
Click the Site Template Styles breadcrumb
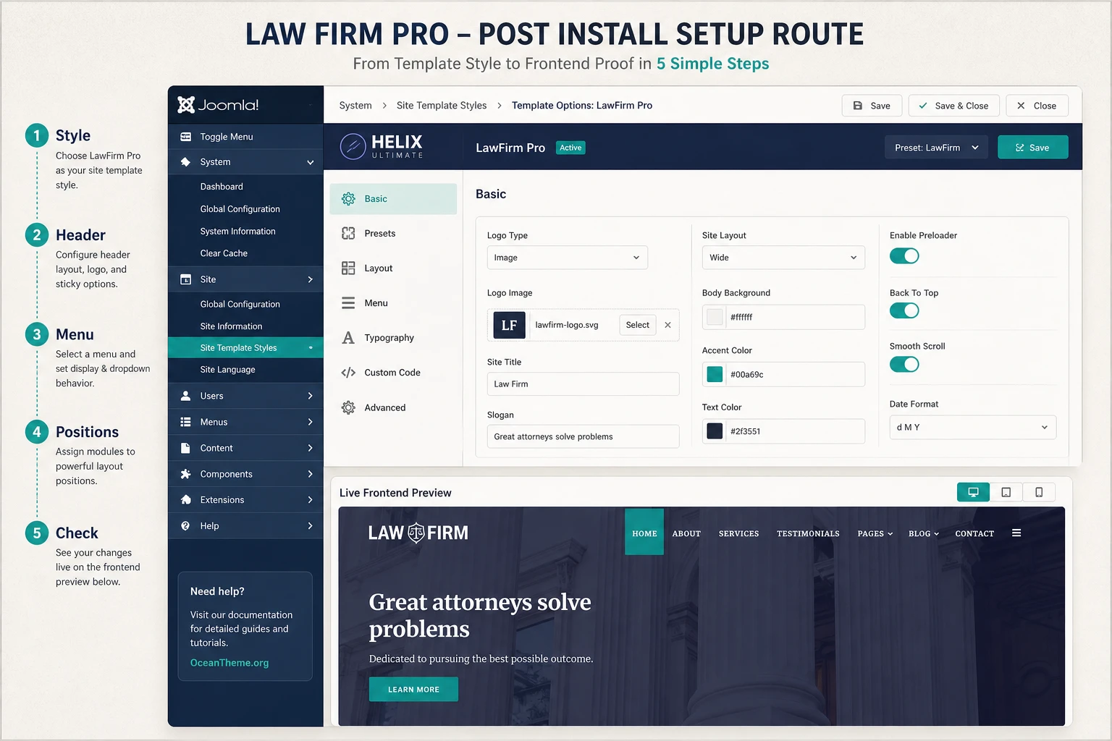[x=442, y=106]
